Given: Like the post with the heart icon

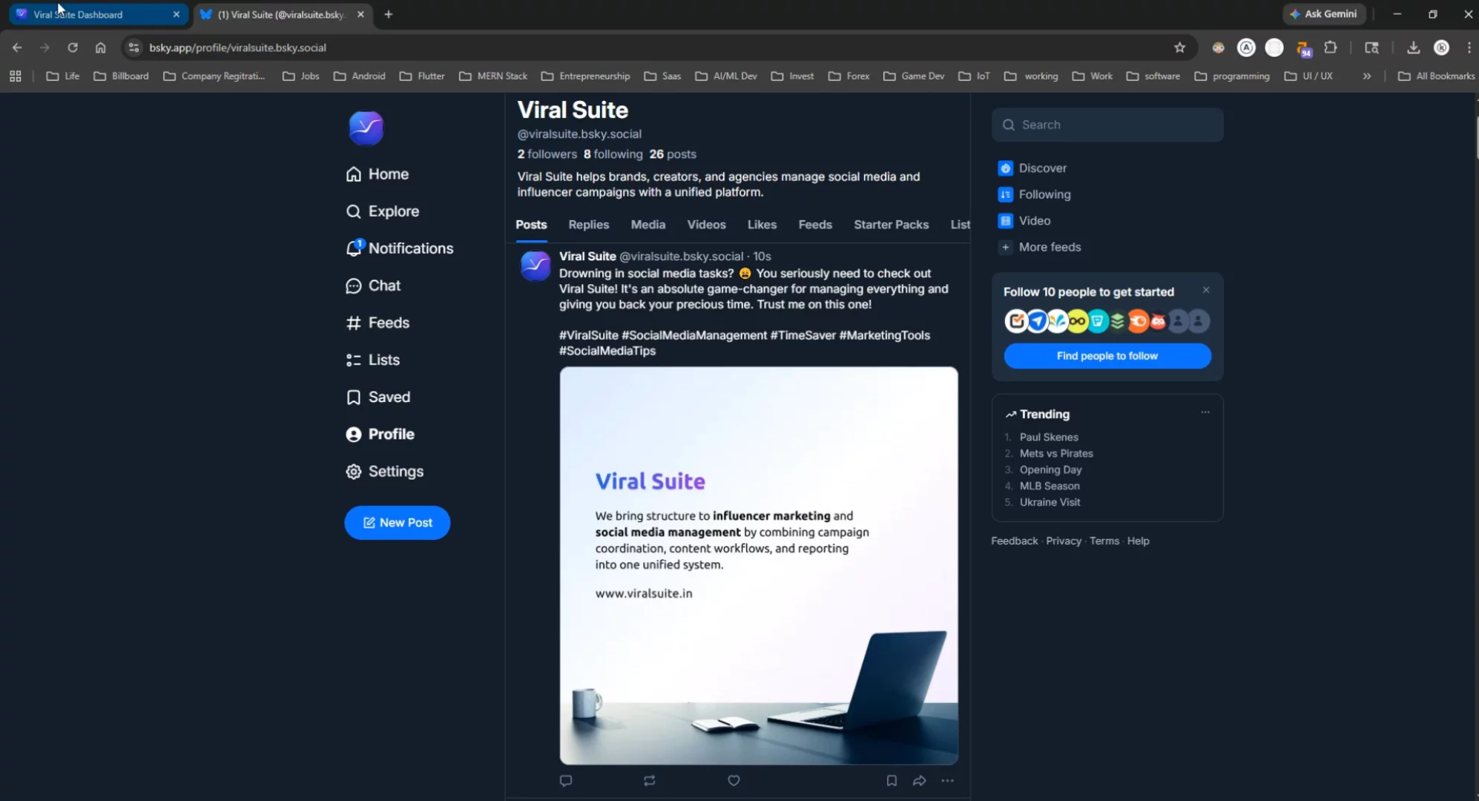Looking at the screenshot, I should coord(734,780).
